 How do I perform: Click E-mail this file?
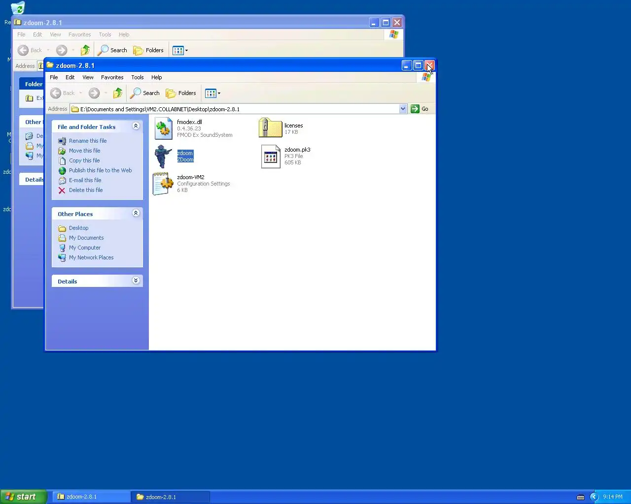(x=85, y=180)
